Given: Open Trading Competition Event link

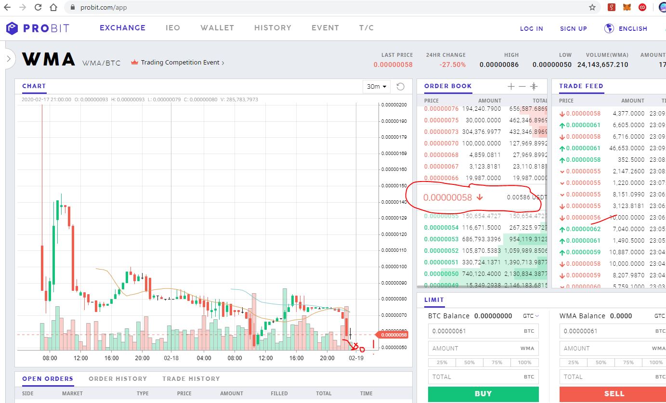Looking at the screenshot, I should point(183,62).
